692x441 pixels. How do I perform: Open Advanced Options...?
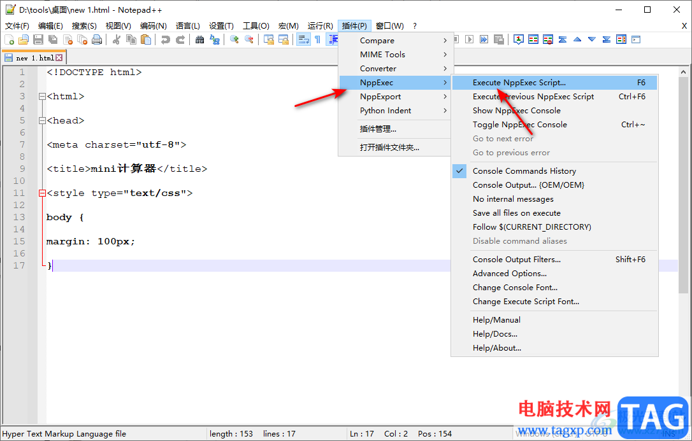pos(555,274)
